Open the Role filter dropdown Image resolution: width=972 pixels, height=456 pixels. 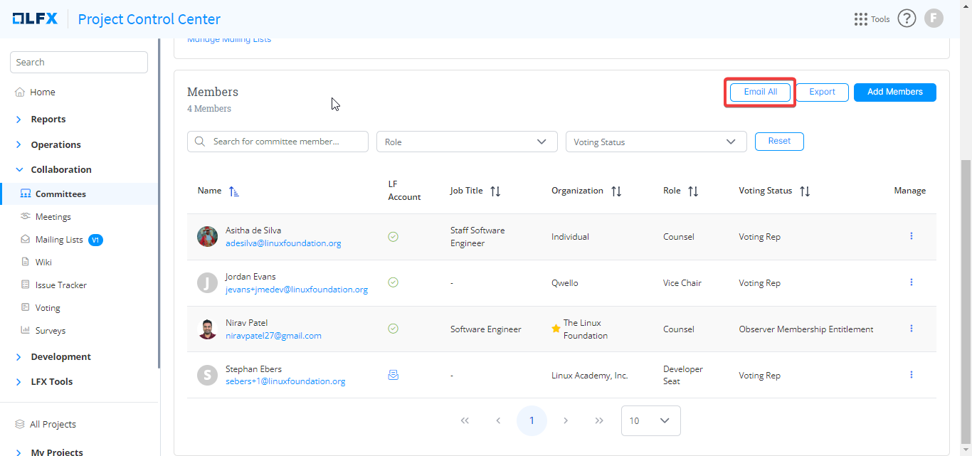(x=466, y=142)
